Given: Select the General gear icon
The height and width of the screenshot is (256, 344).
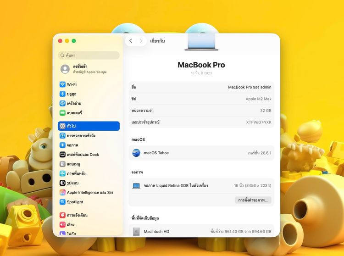Looking at the screenshot, I should coord(62,126).
